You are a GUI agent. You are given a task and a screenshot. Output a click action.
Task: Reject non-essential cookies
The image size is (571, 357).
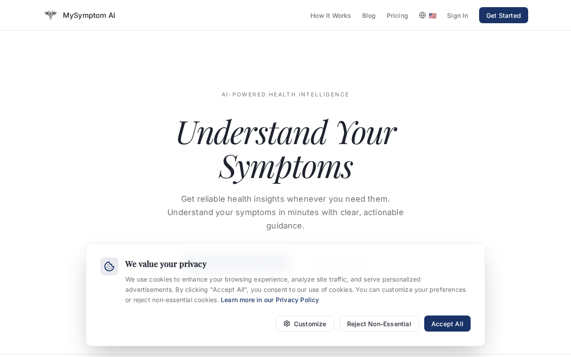(x=379, y=324)
